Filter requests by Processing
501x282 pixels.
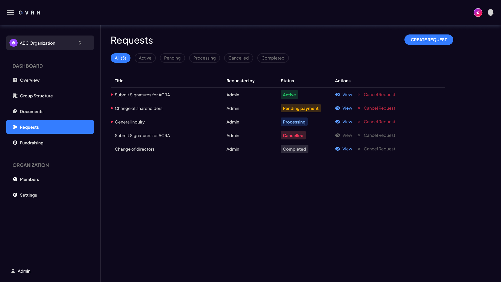tap(205, 58)
